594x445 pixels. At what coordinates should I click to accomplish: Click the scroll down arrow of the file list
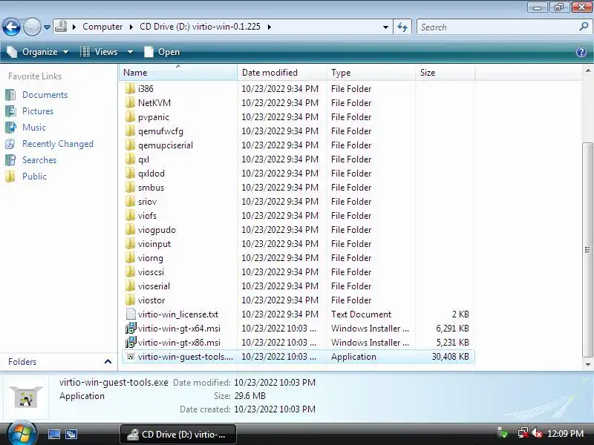[587, 364]
